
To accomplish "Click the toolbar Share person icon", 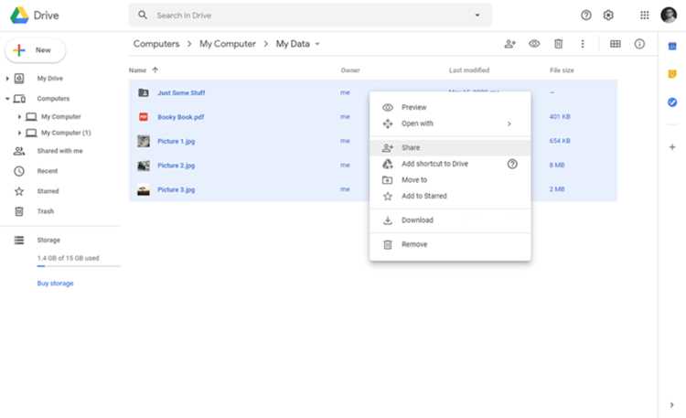I will [510, 44].
